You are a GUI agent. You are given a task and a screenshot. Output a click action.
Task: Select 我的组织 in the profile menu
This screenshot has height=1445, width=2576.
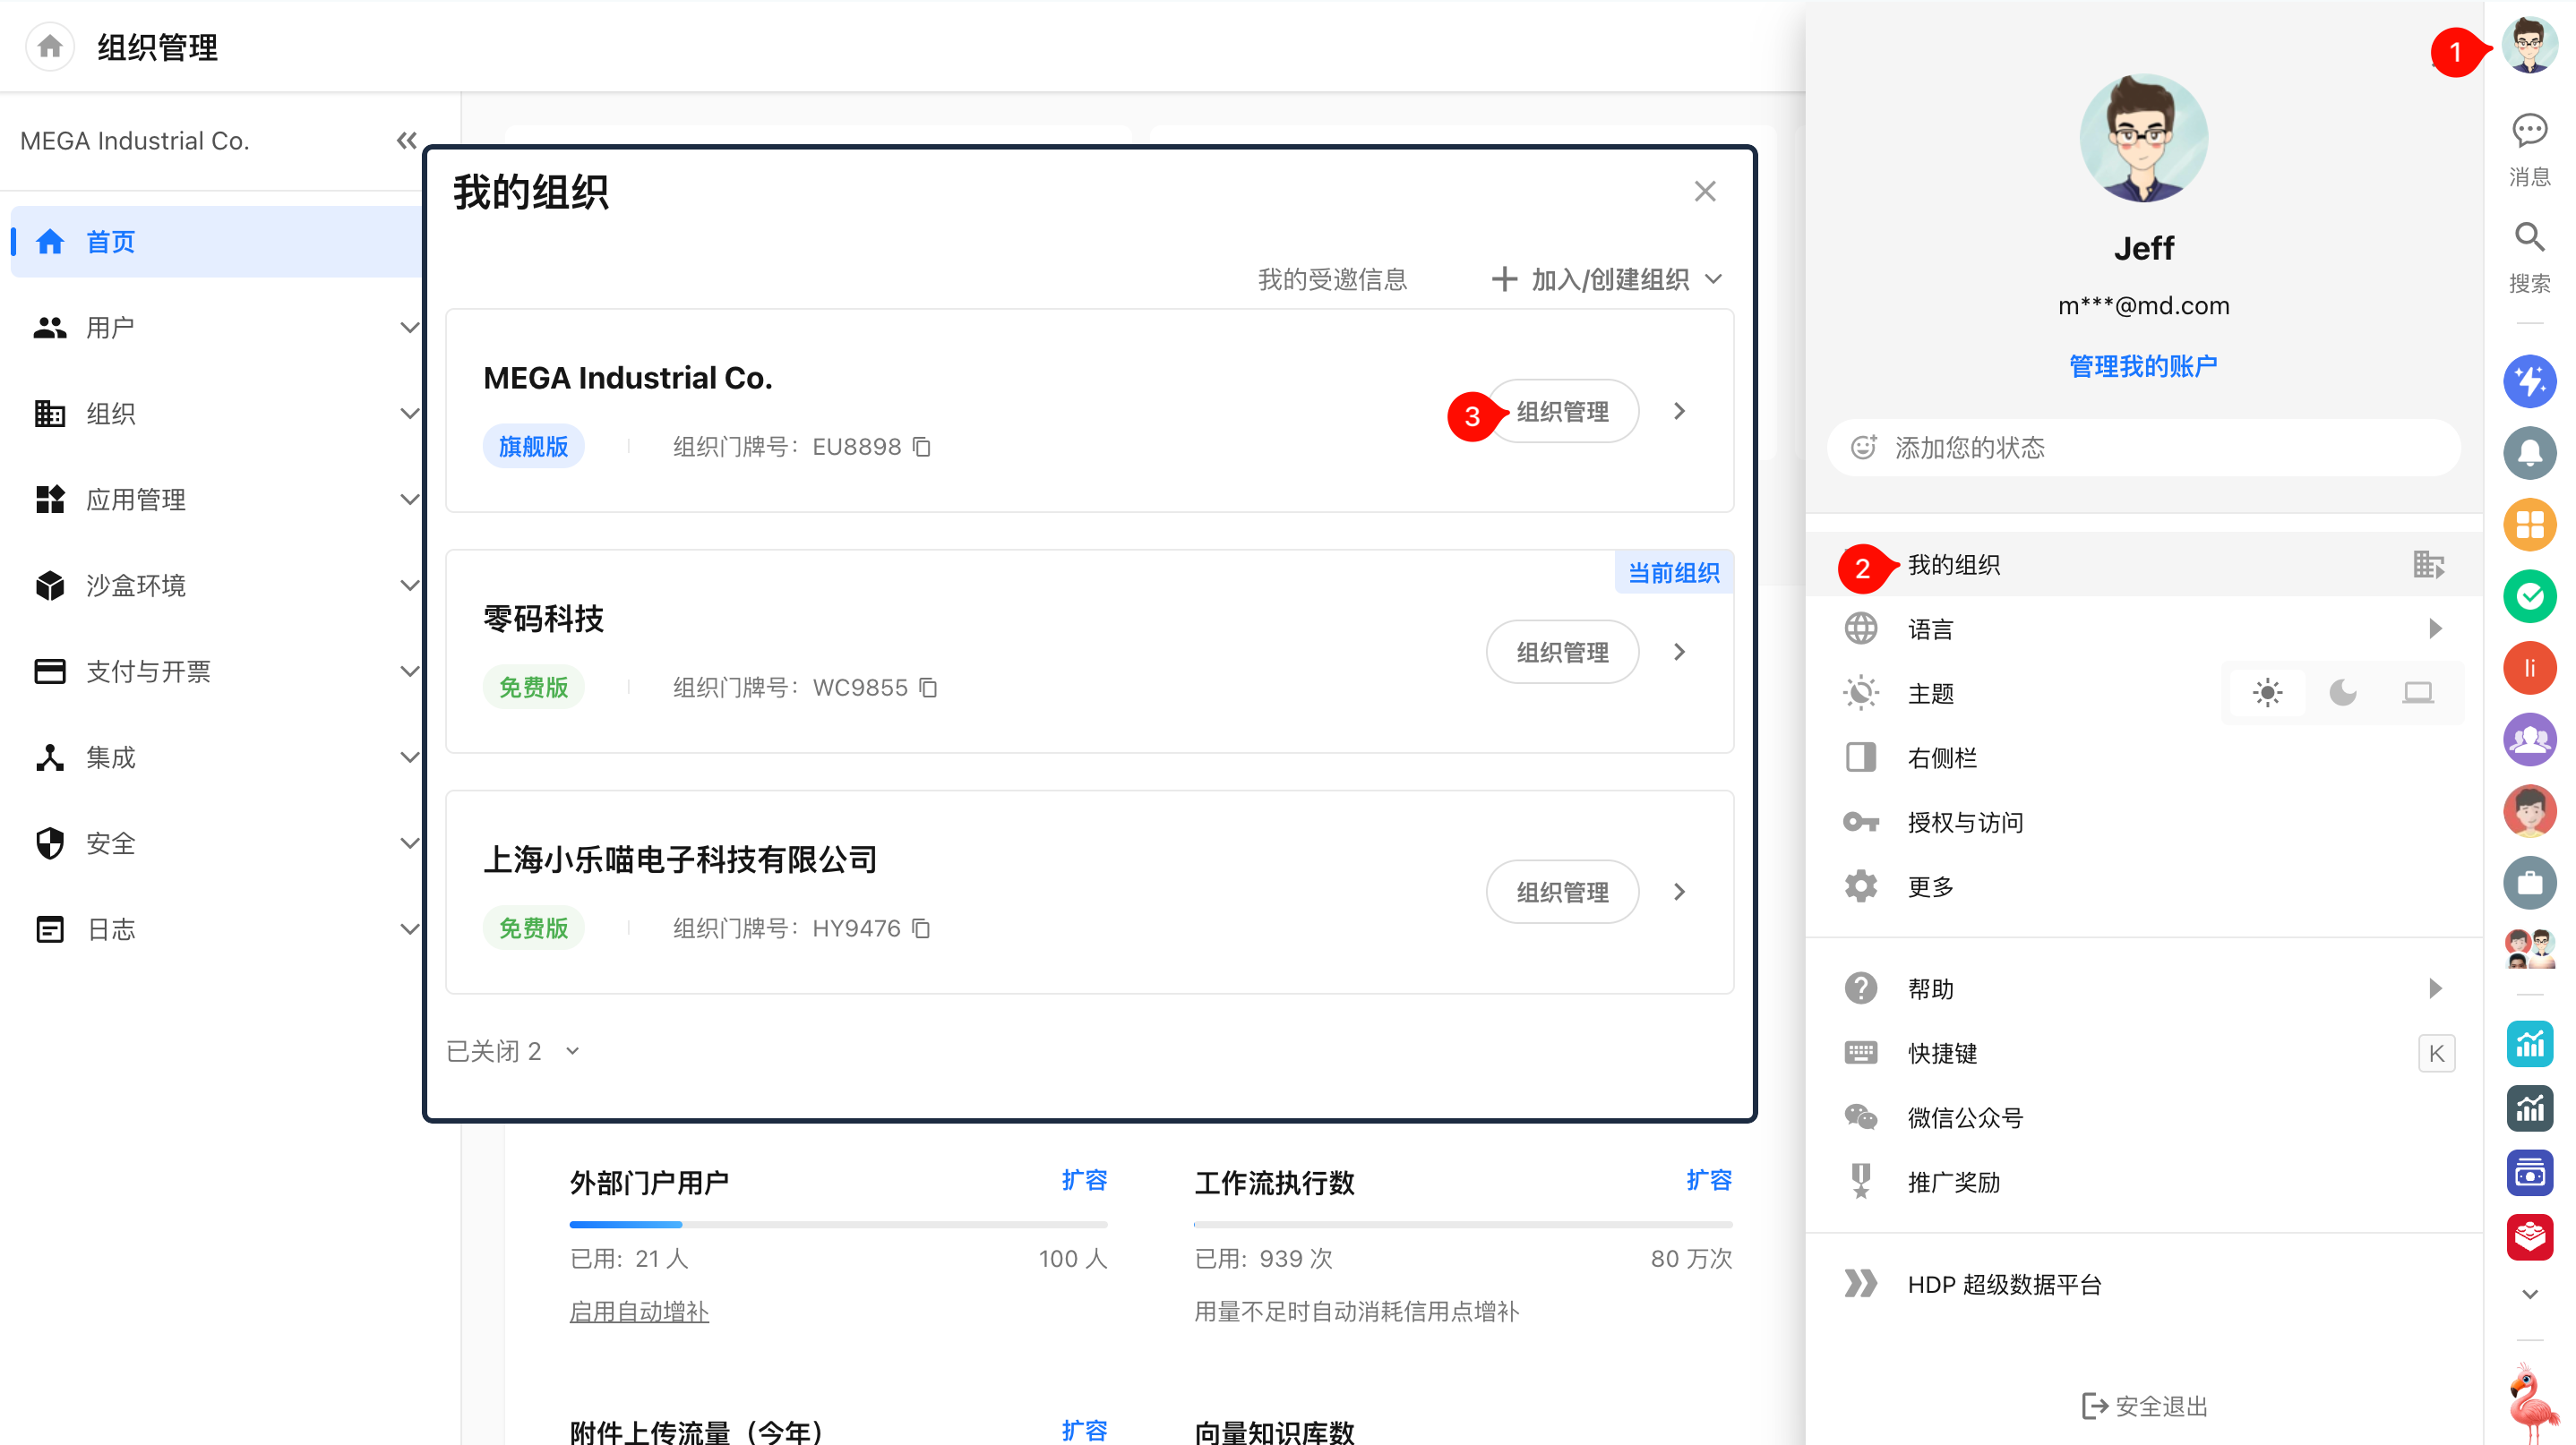coord(2143,565)
